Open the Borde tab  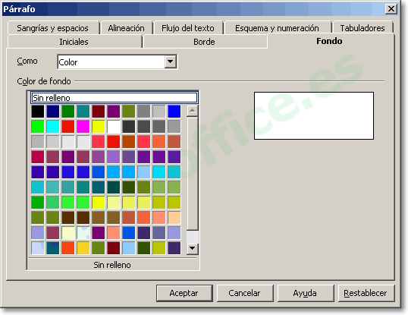[204, 42]
